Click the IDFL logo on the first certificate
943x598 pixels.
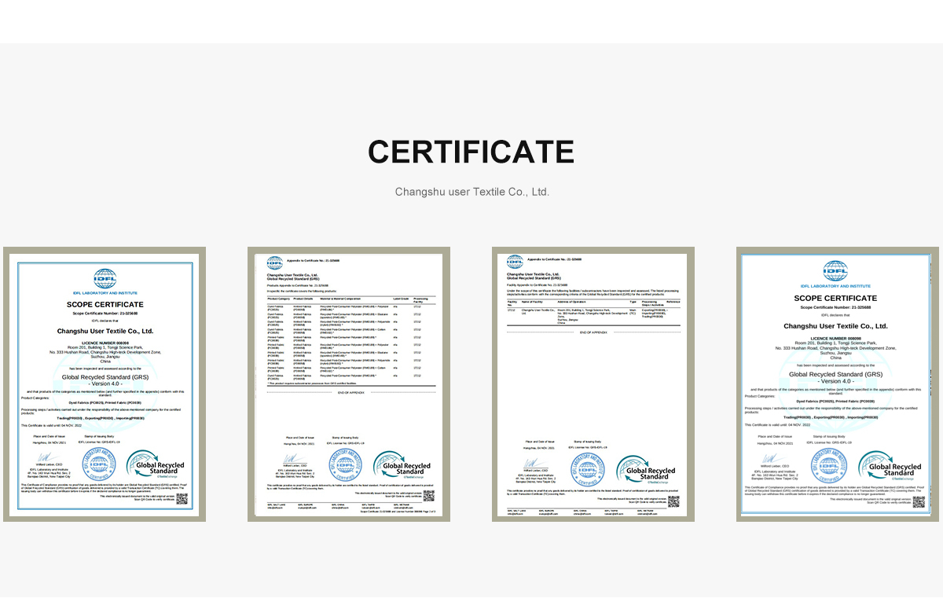[x=105, y=279]
